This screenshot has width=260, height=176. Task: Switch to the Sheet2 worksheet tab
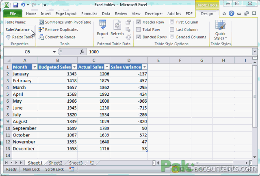(x=56, y=163)
